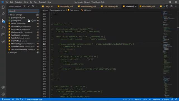Select Chat.js in staged changes
Image resolution: width=179 pixels, height=101 pixels.
(x=23, y=24)
